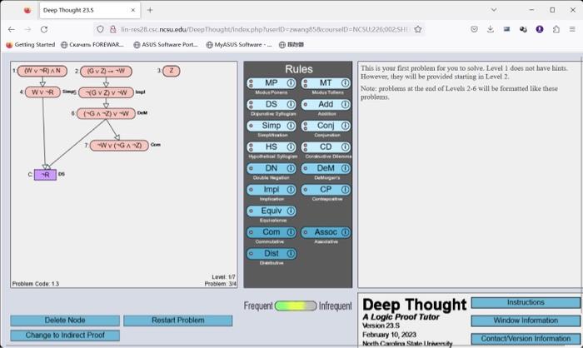The height and width of the screenshot is (348, 583).
Task: Apply the Equiv Equivalence rule
Action: (272, 211)
